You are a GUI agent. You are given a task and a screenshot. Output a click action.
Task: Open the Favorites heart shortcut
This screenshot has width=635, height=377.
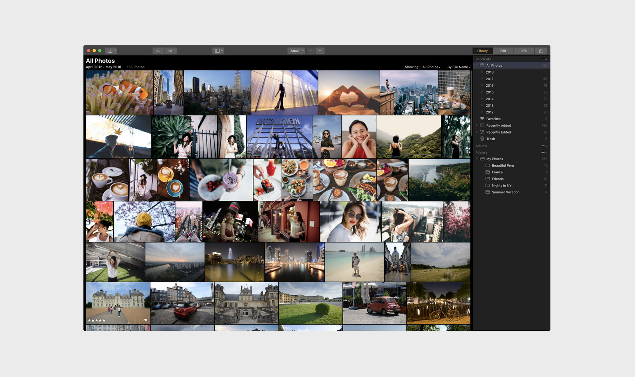coord(493,119)
